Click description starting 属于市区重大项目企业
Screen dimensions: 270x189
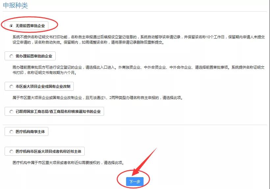point(98,98)
